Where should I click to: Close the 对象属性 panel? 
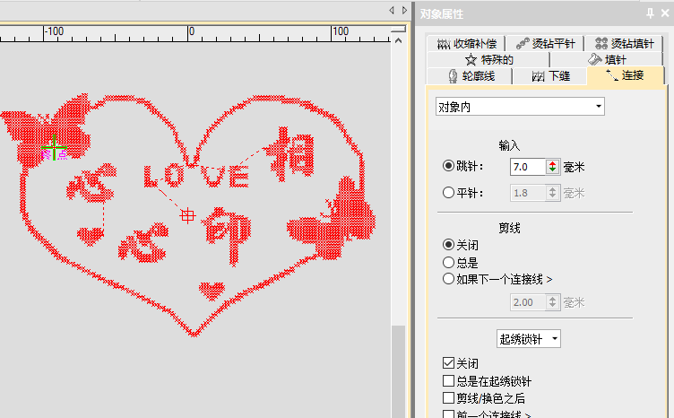[664, 13]
